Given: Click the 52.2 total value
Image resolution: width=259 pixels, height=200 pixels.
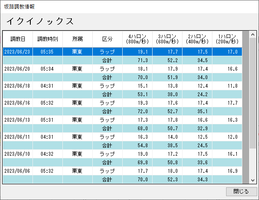Looking at the screenshot, I should tap(167, 60).
